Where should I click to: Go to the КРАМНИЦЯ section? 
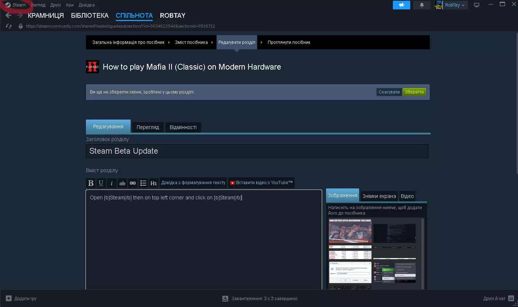tap(46, 16)
